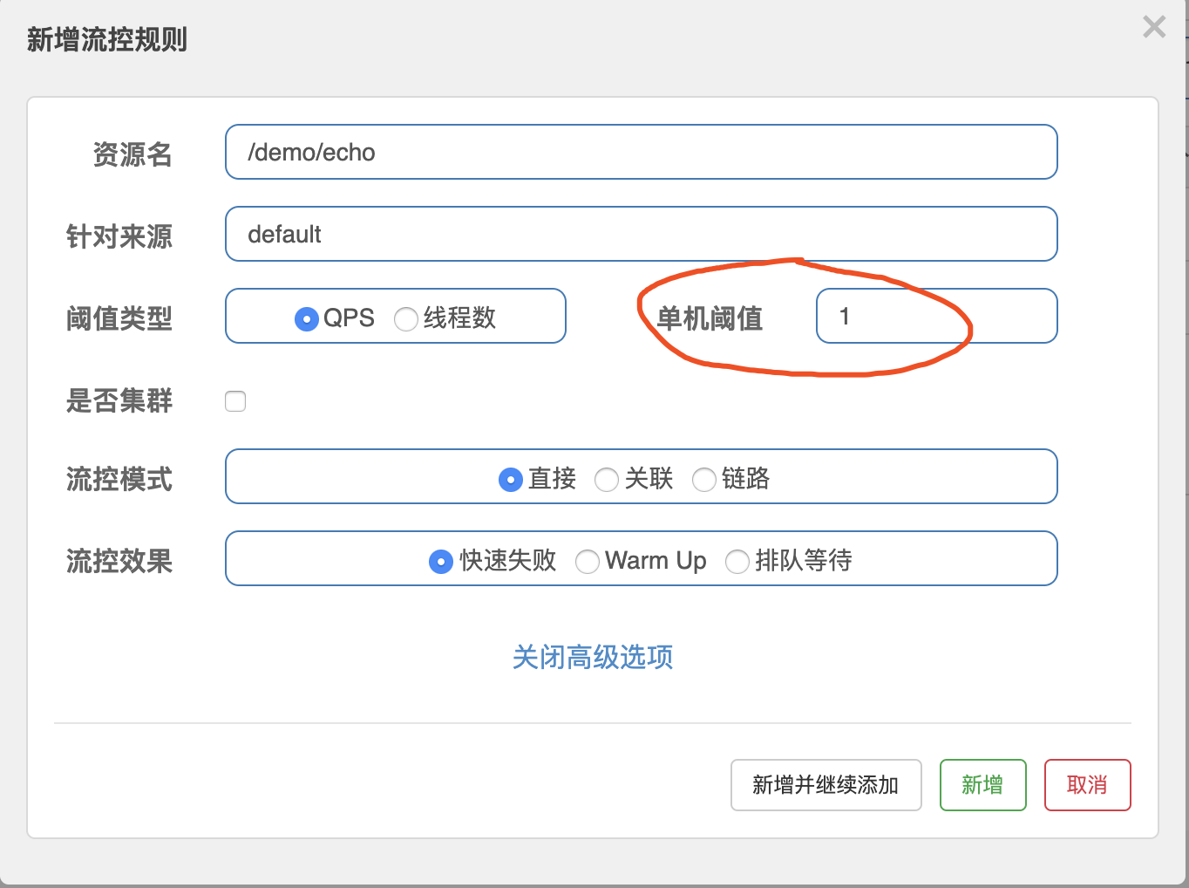Select the Warm Up flow control effect
The height and width of the screenshot is (888, 1189).
(588, 562)
